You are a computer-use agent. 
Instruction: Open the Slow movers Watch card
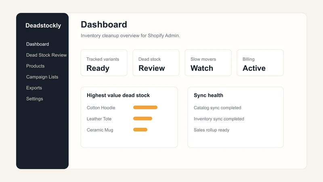(208, 63)
